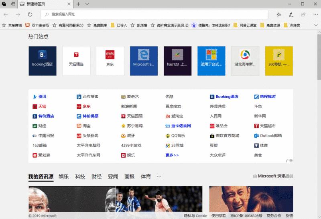The width and height of the screenshot is (321, 219).
Task: Open Booking酒店 top site tile
Action: pyautogui.click(x=43, y=61)
